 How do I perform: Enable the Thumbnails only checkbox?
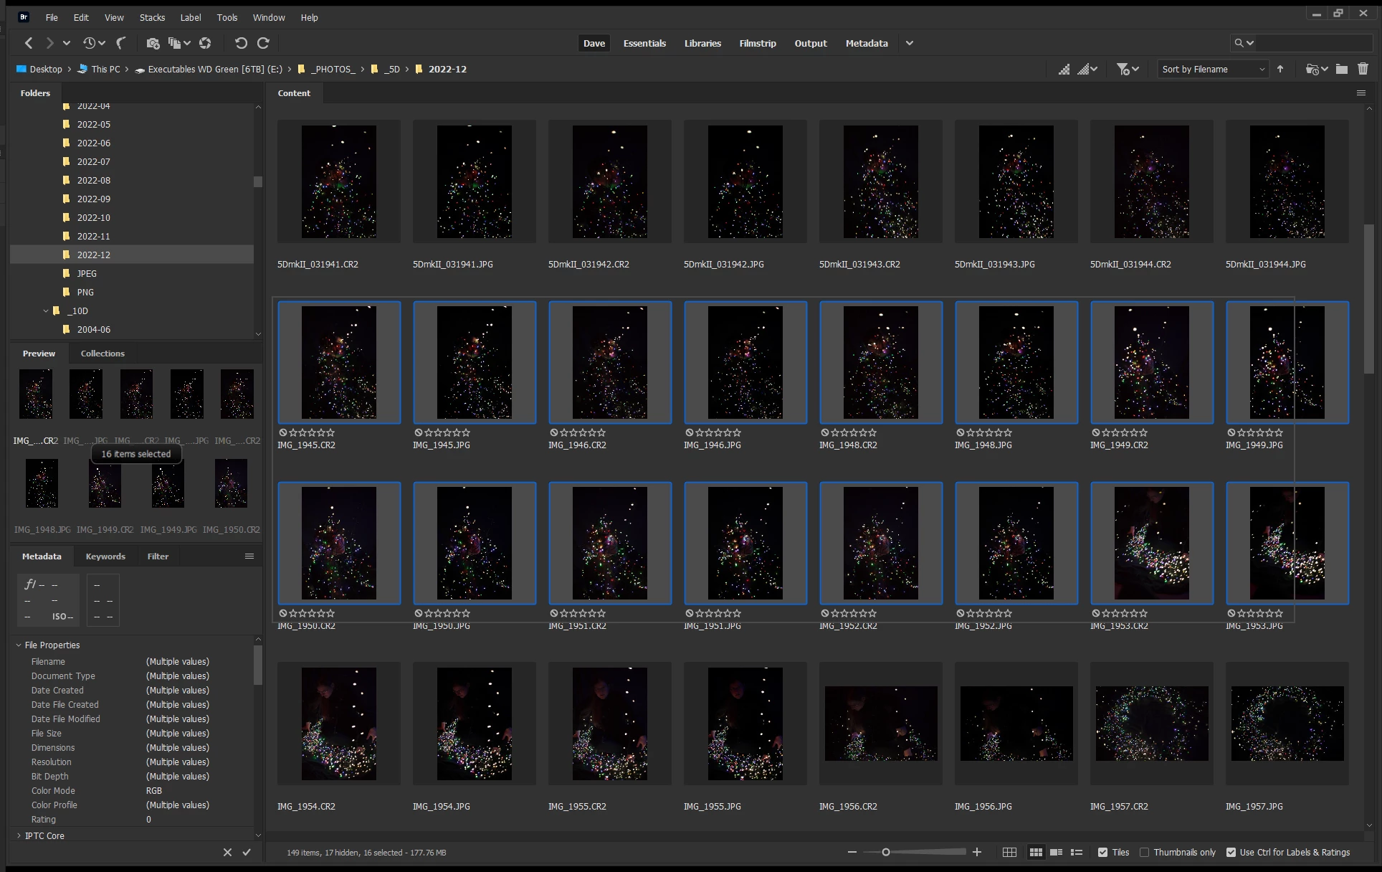[1144, 852]
